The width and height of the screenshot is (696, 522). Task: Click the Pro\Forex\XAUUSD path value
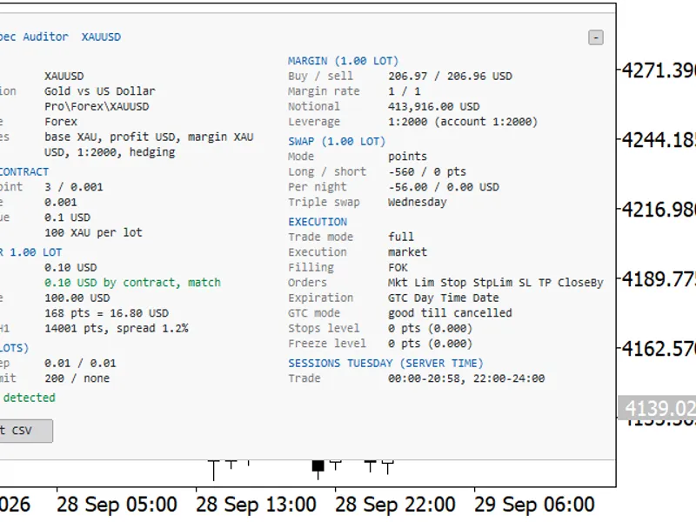[x=97, y=106]
